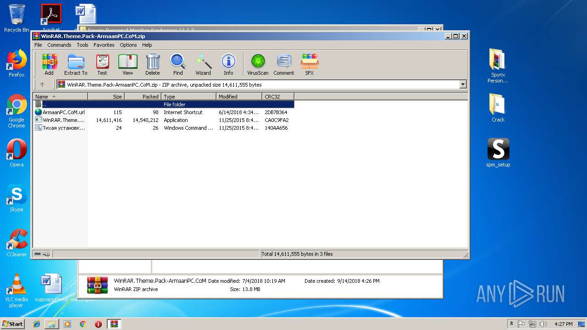Open the Favorites menu
Image resolution: width=587 pixels, height=330 pixels.
104,45
